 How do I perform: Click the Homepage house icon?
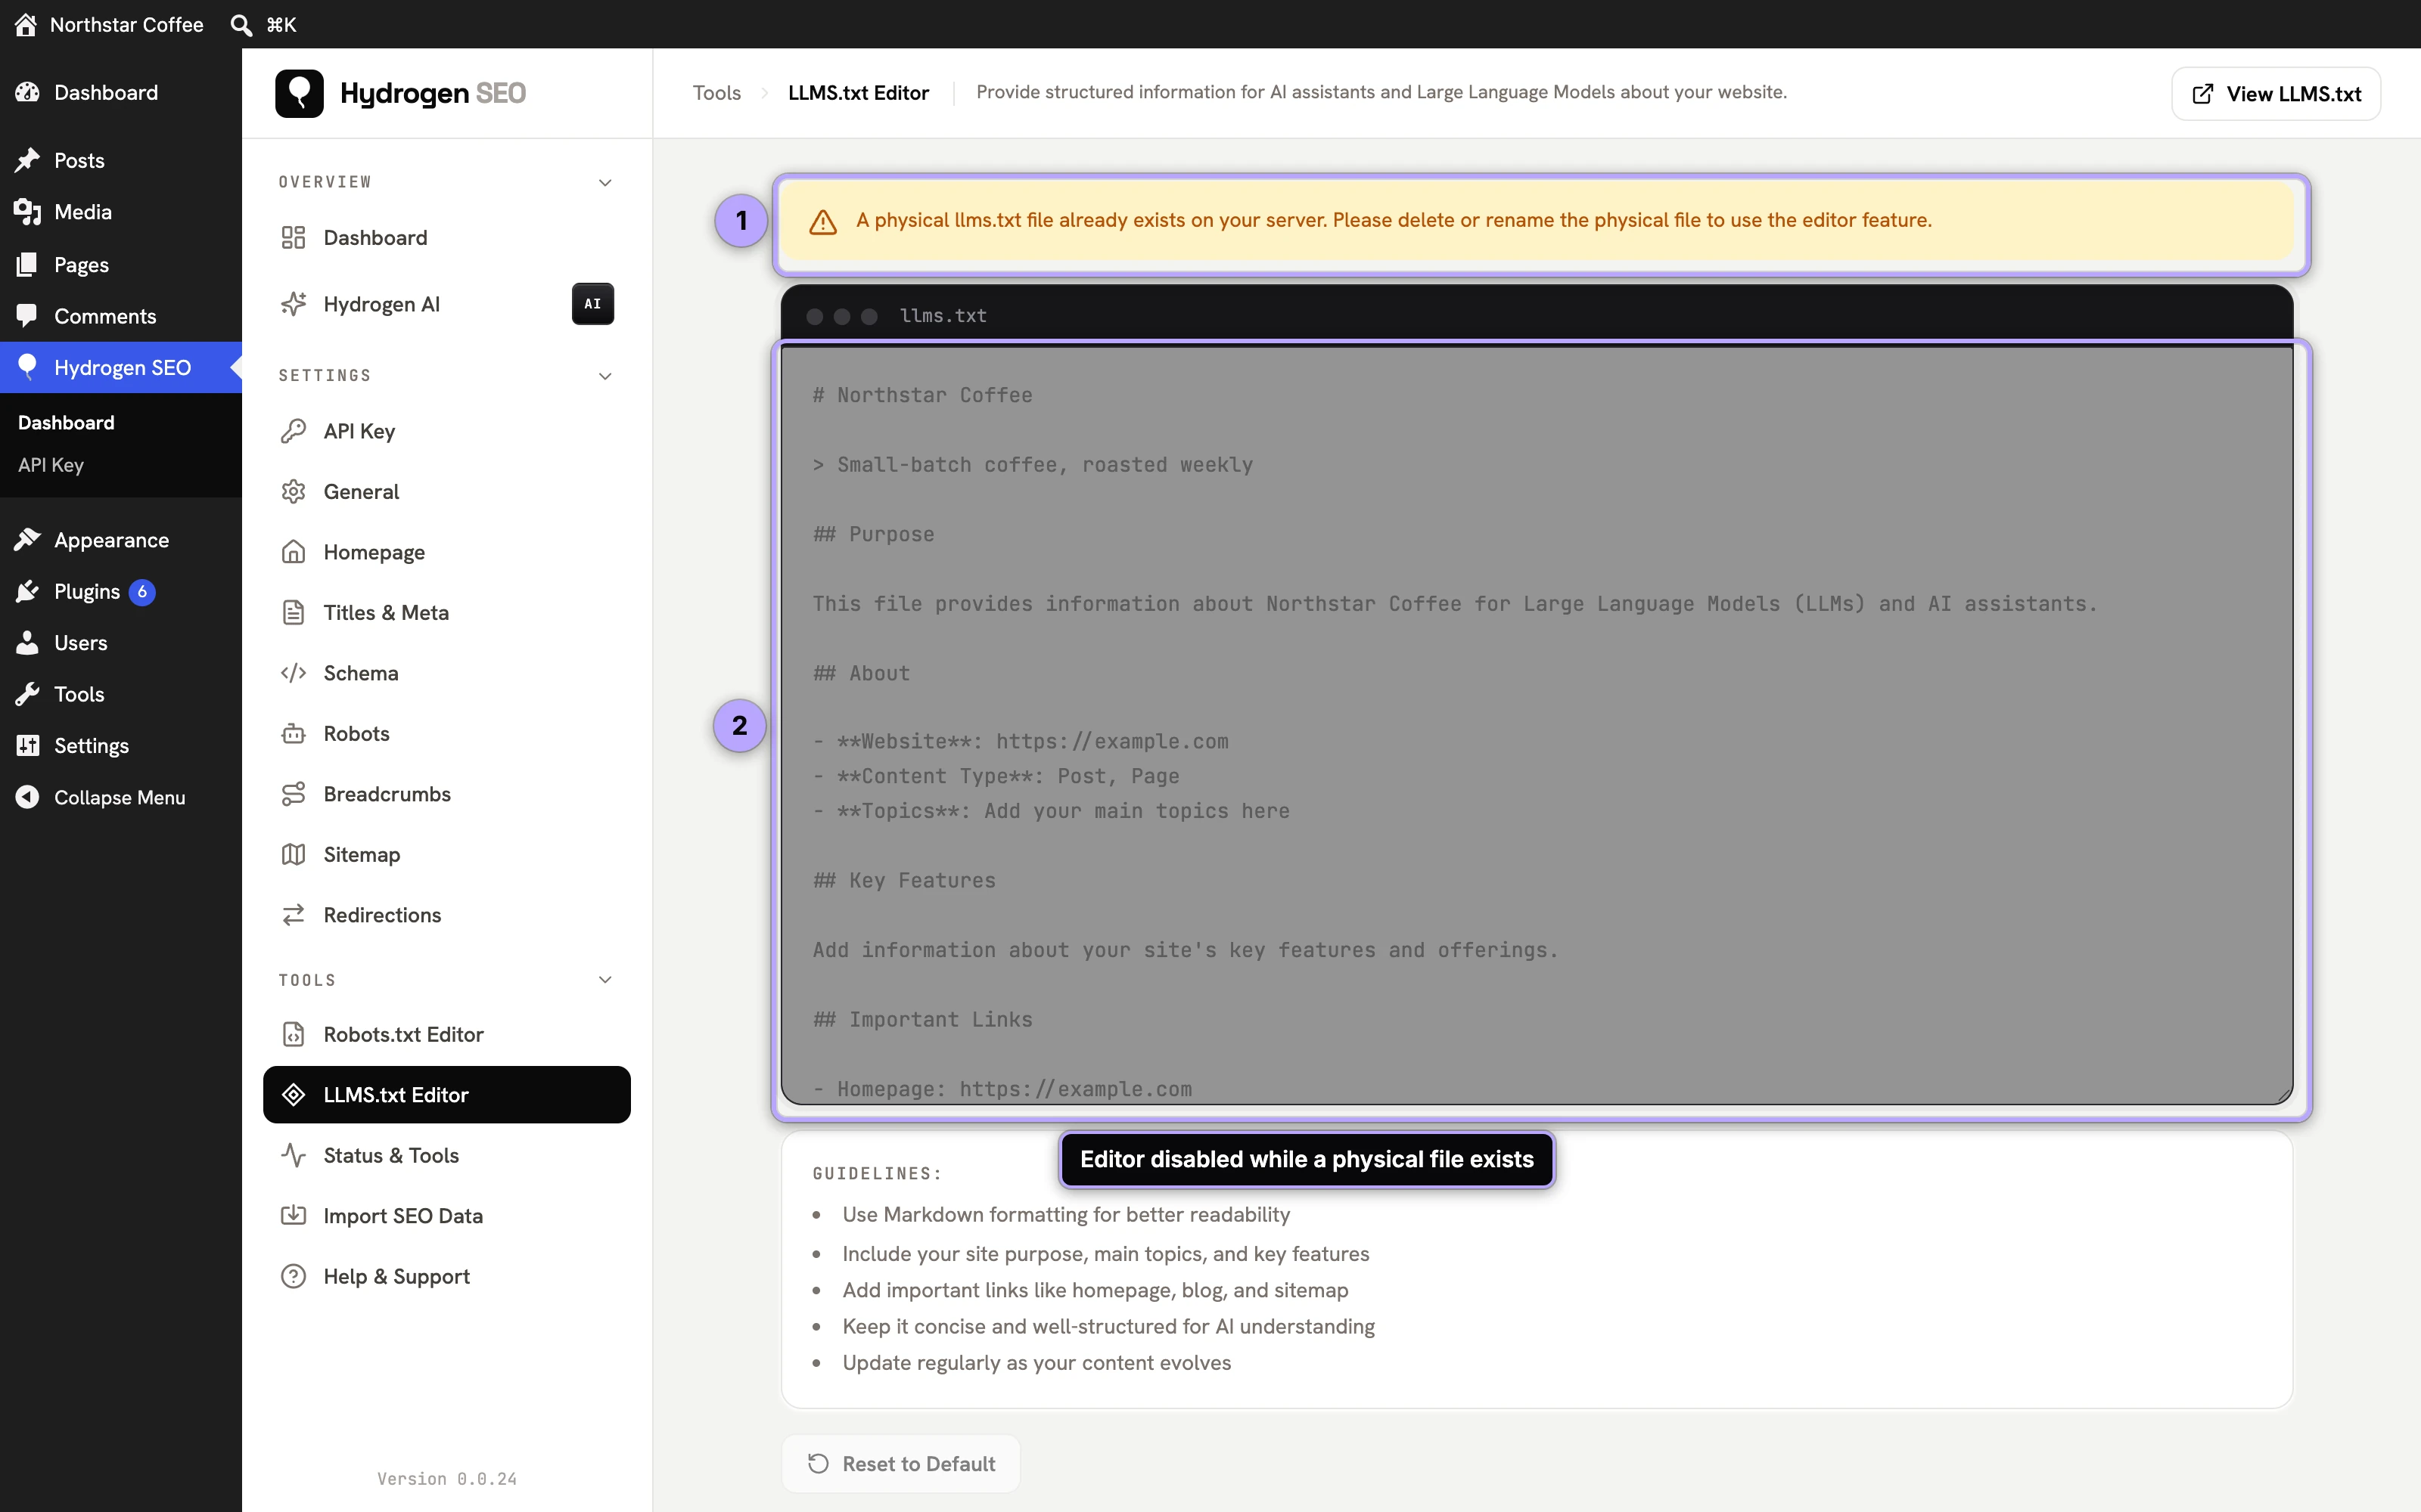coord(293,552)
